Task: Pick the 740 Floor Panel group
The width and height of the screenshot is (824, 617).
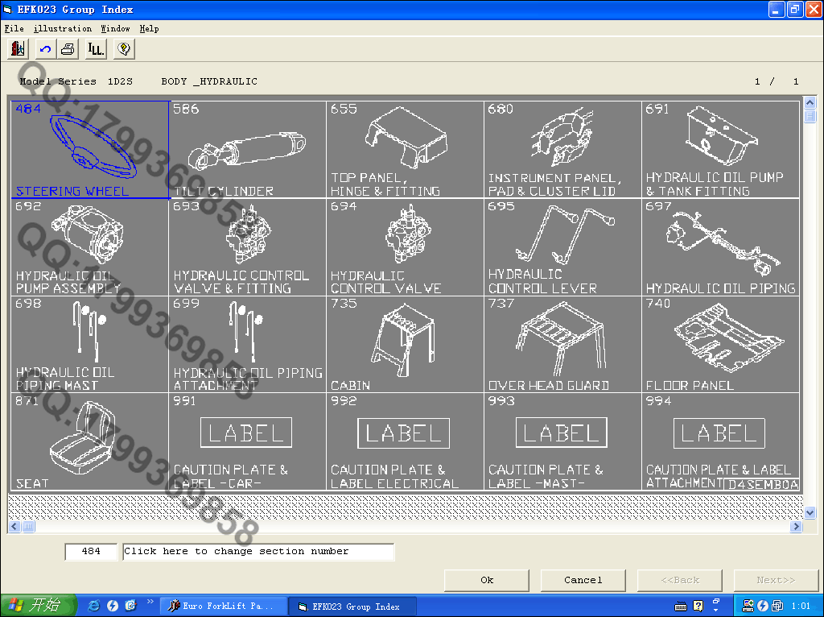Action: [720, 344]
